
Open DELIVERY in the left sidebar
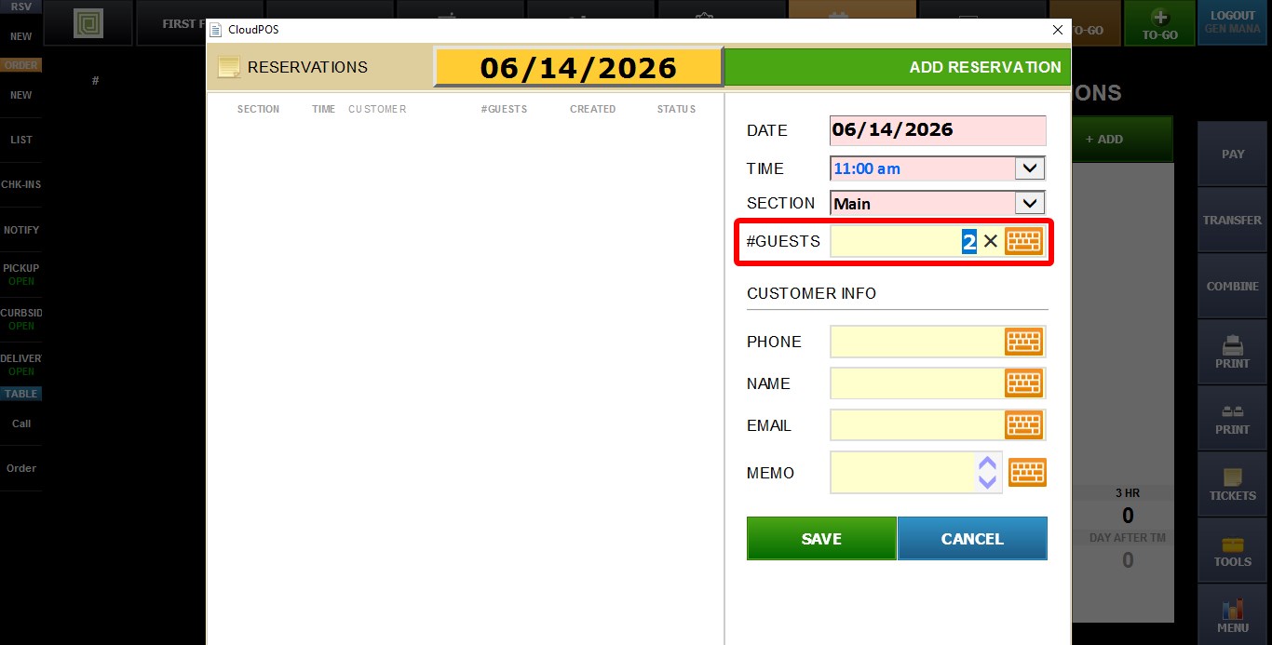click(x=21, y=364)
